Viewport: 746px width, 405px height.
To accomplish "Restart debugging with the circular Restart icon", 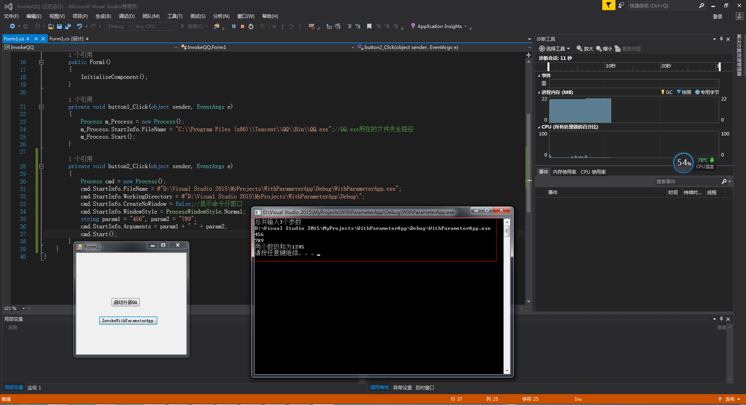I will tap(251, 26).
